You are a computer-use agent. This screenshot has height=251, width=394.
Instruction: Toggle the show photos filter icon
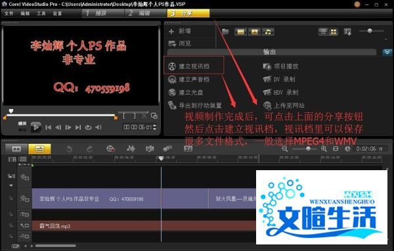(254, 32)
